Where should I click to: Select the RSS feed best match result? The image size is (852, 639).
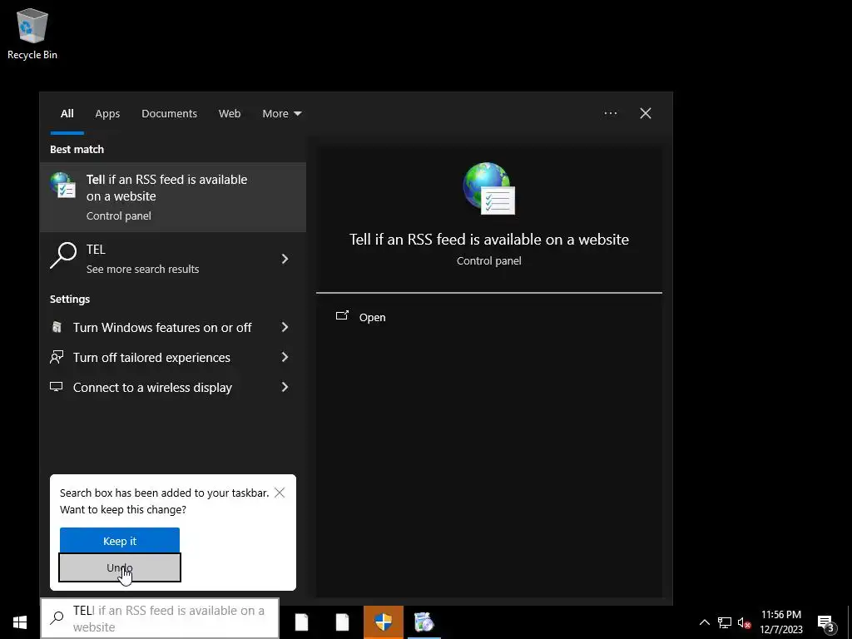173,197
